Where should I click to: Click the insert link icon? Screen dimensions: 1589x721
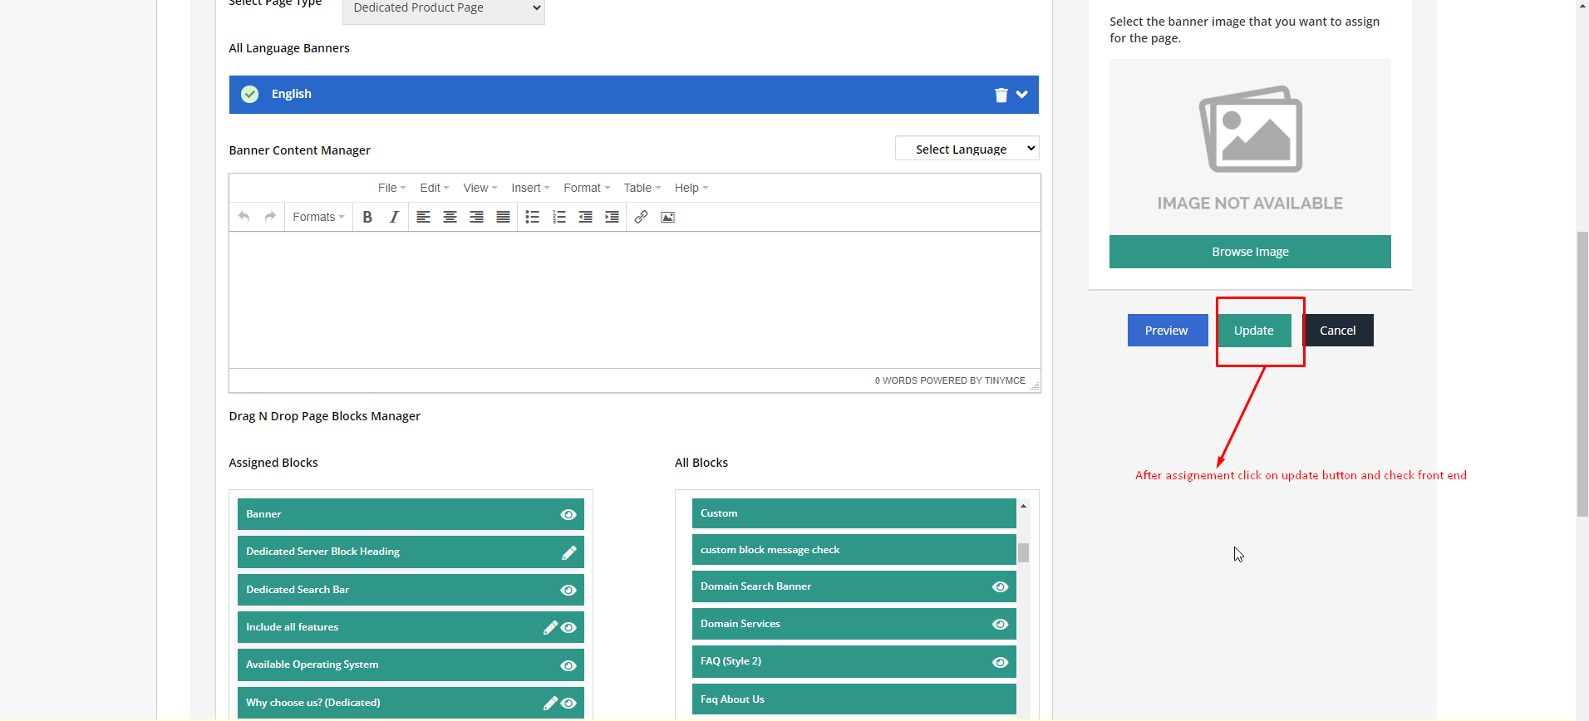(x=641, y=217)
